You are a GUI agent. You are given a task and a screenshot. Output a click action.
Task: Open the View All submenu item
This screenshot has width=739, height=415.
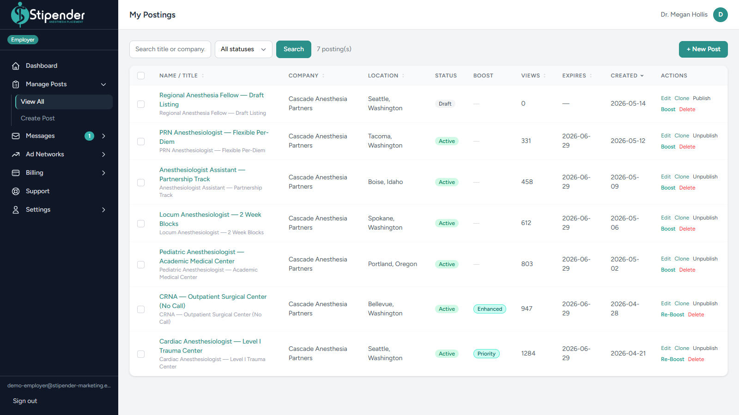click(x=64, y=102)
